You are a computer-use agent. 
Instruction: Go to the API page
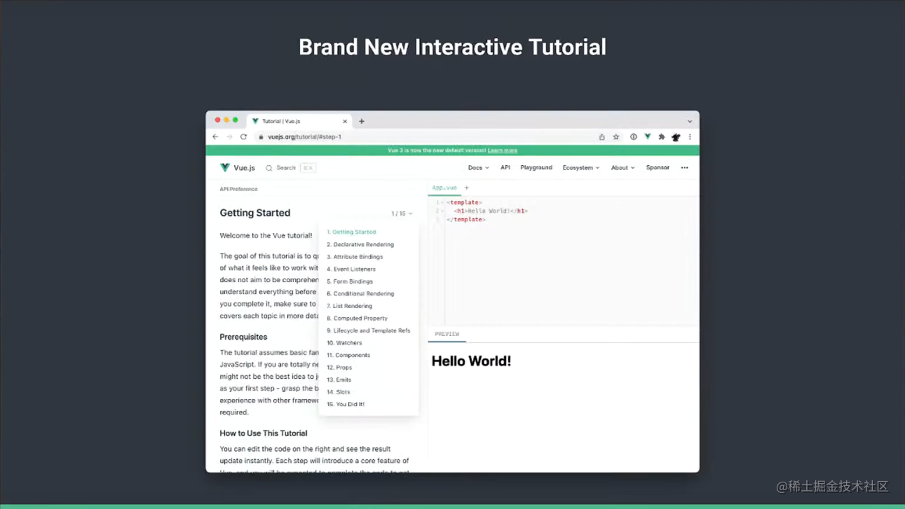pyautogui.click(x=505, y=168)
